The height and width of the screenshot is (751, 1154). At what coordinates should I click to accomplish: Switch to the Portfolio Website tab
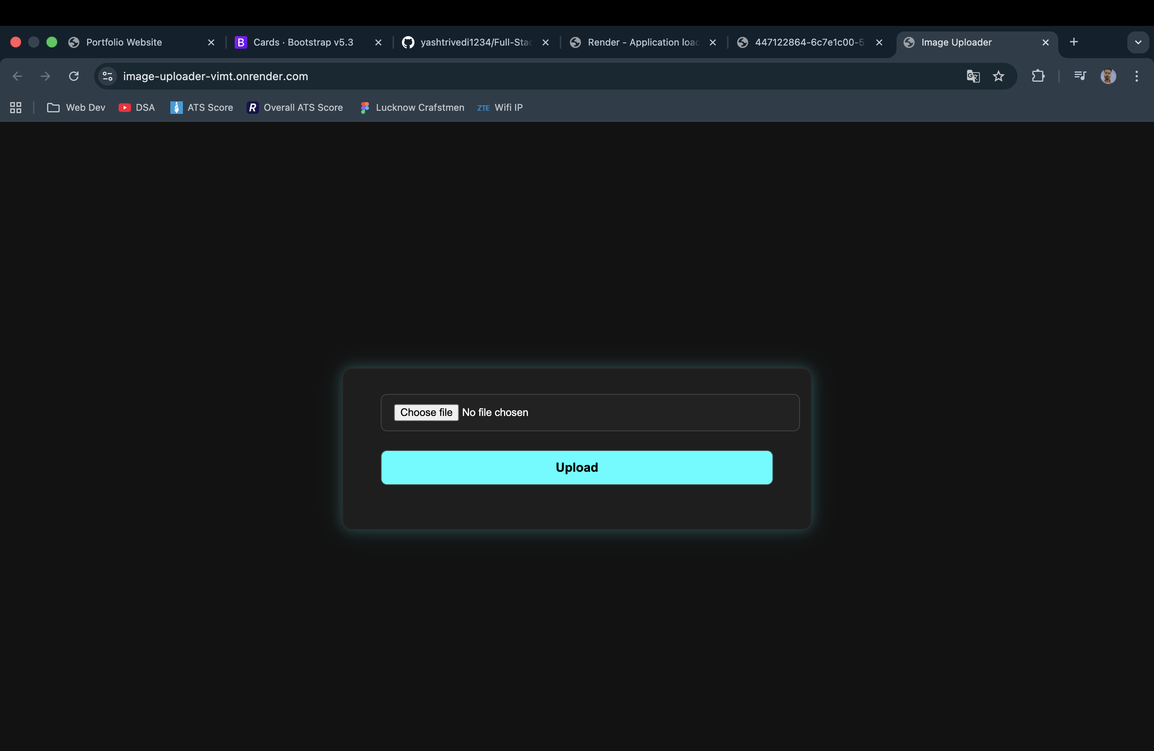click(x=124, y=42)
